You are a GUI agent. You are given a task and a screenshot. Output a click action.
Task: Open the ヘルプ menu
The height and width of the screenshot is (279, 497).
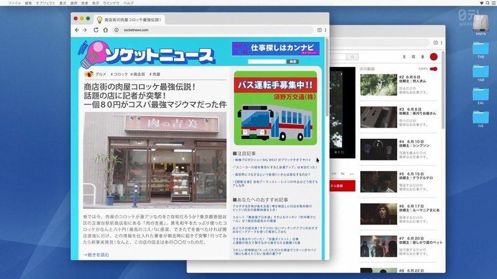coord(129,3)
